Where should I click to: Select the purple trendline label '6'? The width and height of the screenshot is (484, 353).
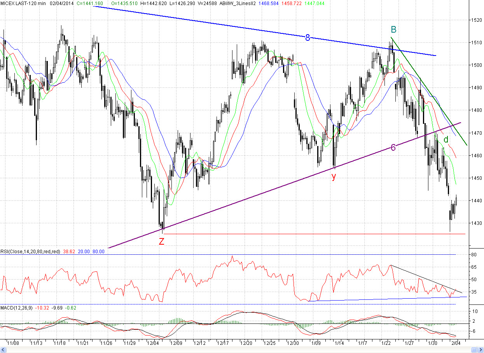(x=393, y=147)
